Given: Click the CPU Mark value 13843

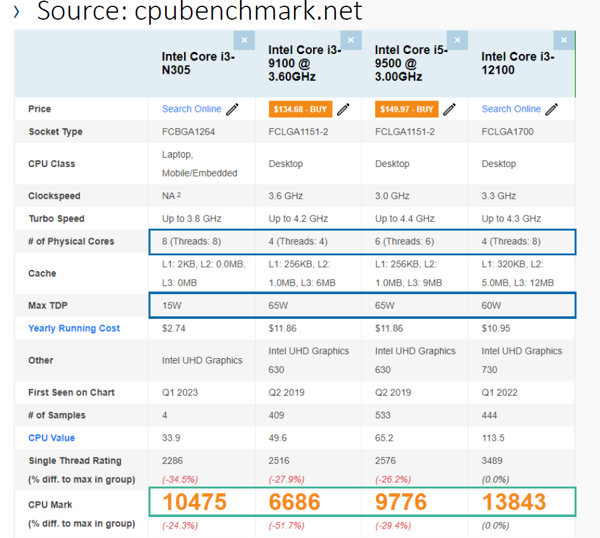Looking at the screenshot, I should click(x=514, y=502).
